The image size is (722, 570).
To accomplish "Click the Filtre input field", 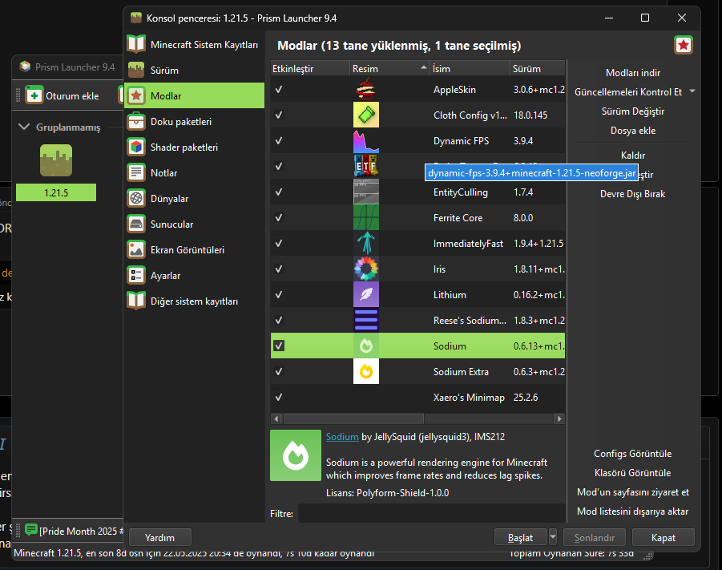I will [x=431, y=513].
